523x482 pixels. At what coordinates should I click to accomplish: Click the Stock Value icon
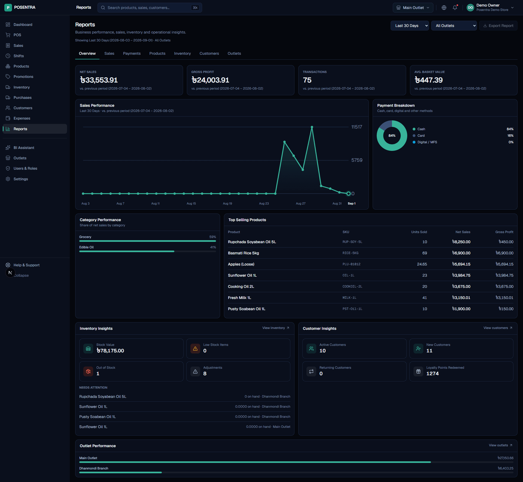click(x=88, y=348)
